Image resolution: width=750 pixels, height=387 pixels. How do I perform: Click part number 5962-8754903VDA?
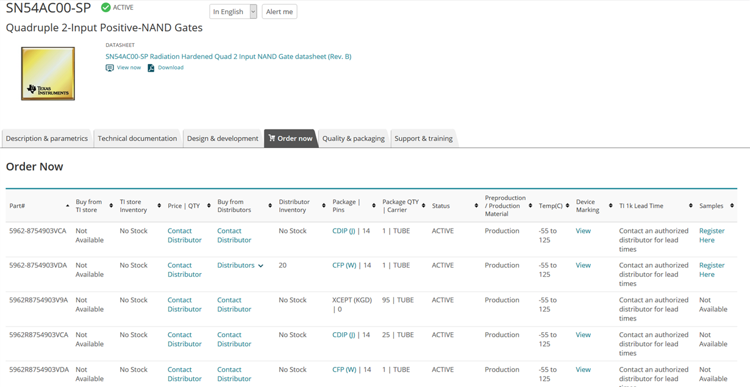pyautogui.click(x=38, y=266)
